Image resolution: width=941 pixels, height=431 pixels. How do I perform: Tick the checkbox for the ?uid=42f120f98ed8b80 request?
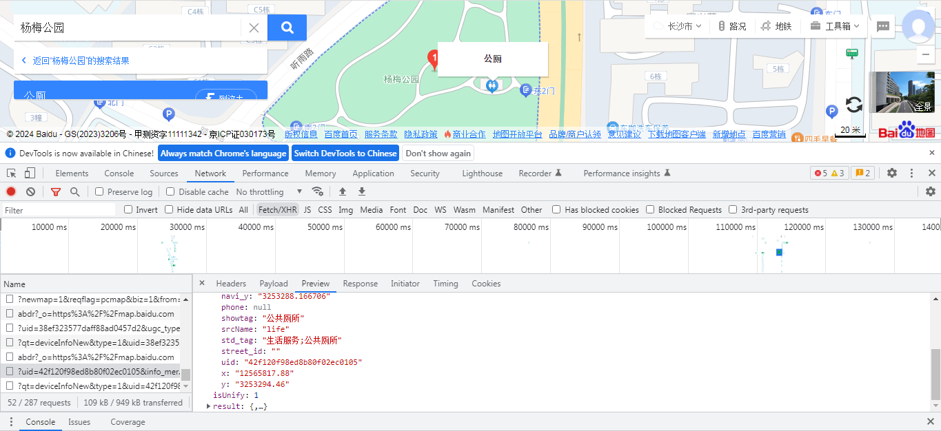pyautogui.click(x=10, y=371)
